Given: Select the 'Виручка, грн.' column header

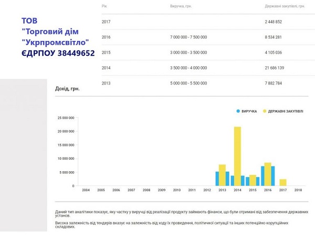Looking at the screenshot, I should pyautogui.click(x=181, y=6).
